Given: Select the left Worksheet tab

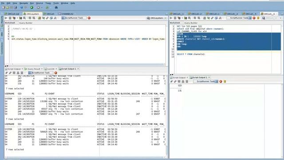Looking at the screenshot, I should 10,23.
